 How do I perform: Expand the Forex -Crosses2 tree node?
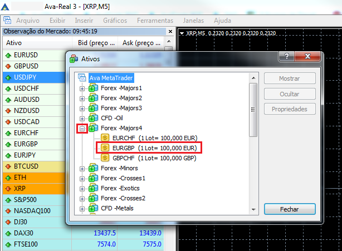(x=82, y=199)
